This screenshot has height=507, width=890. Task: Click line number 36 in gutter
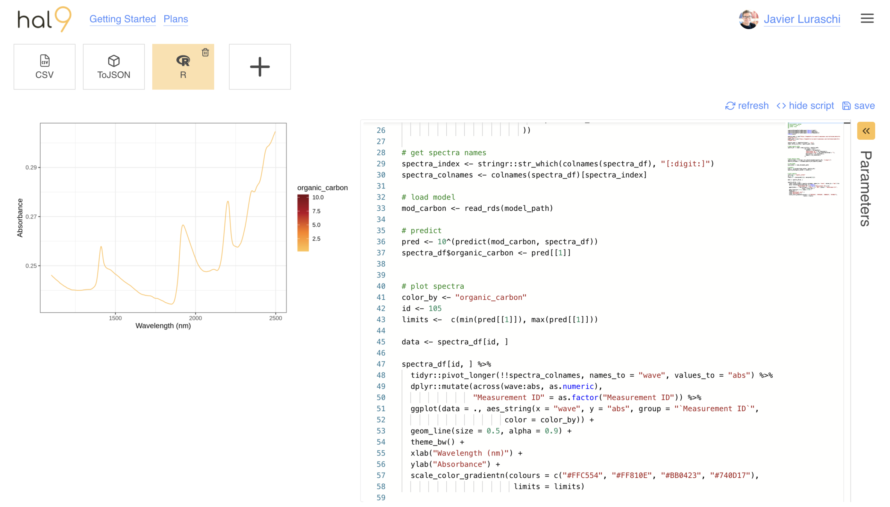click(x=381, y=242)
